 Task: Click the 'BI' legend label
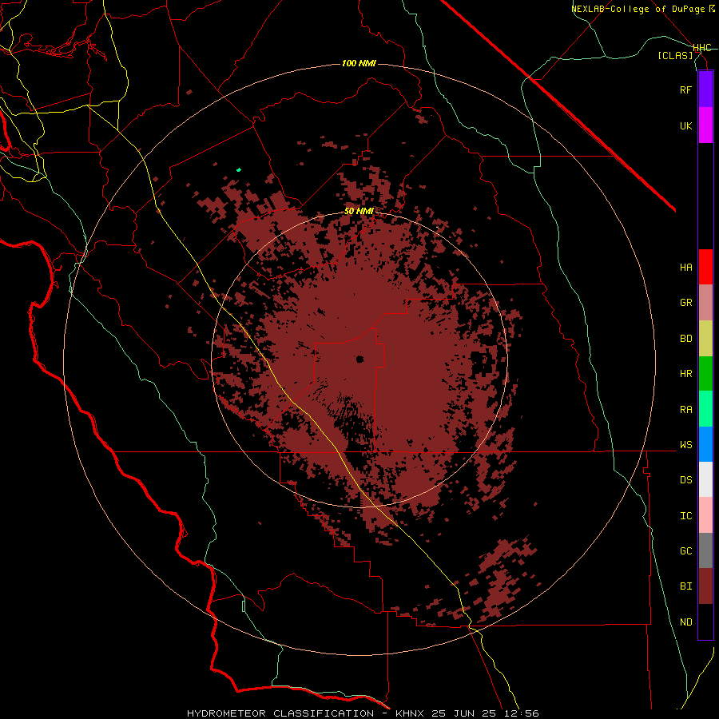[685, 586]
